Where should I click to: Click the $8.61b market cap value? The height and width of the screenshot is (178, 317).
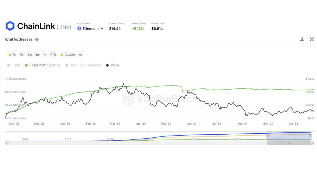(x=157, y=29)
